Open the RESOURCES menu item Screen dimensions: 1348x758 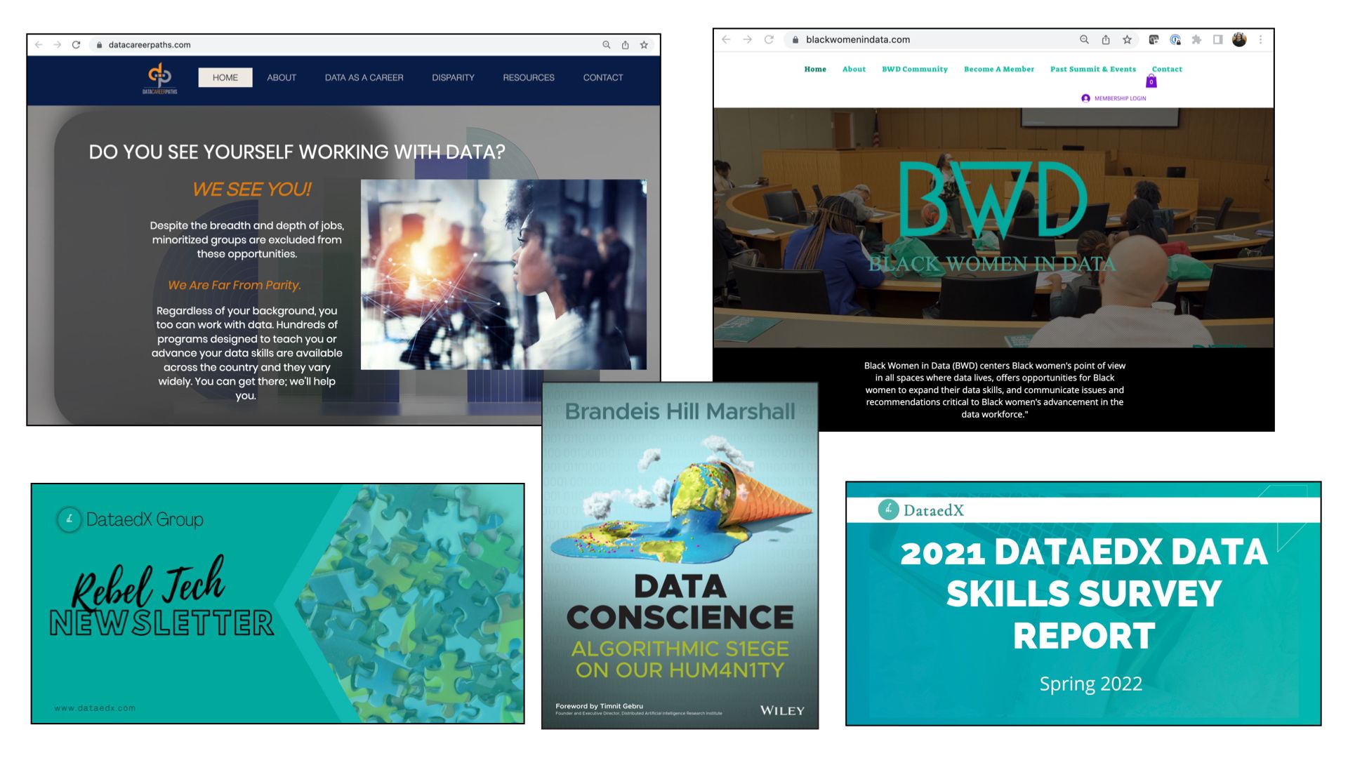[529, 78]
